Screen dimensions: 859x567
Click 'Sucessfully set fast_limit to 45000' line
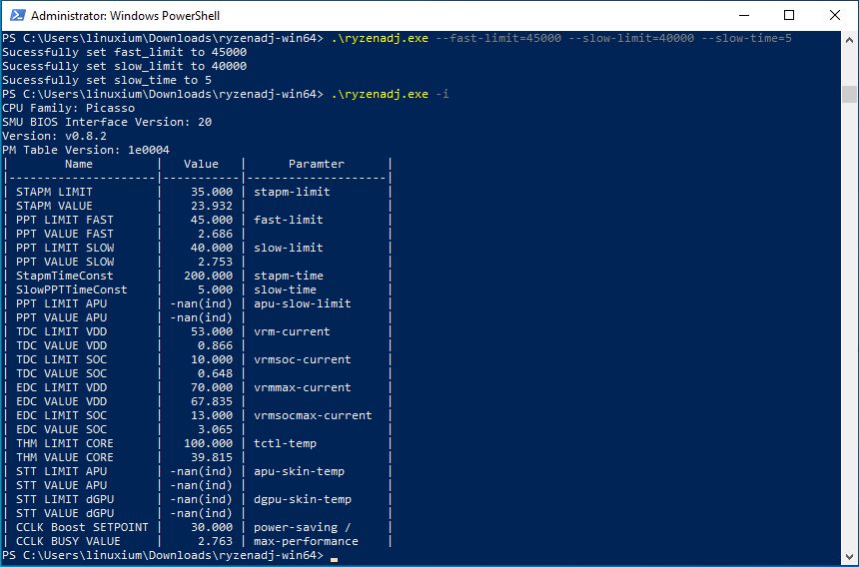125,52
